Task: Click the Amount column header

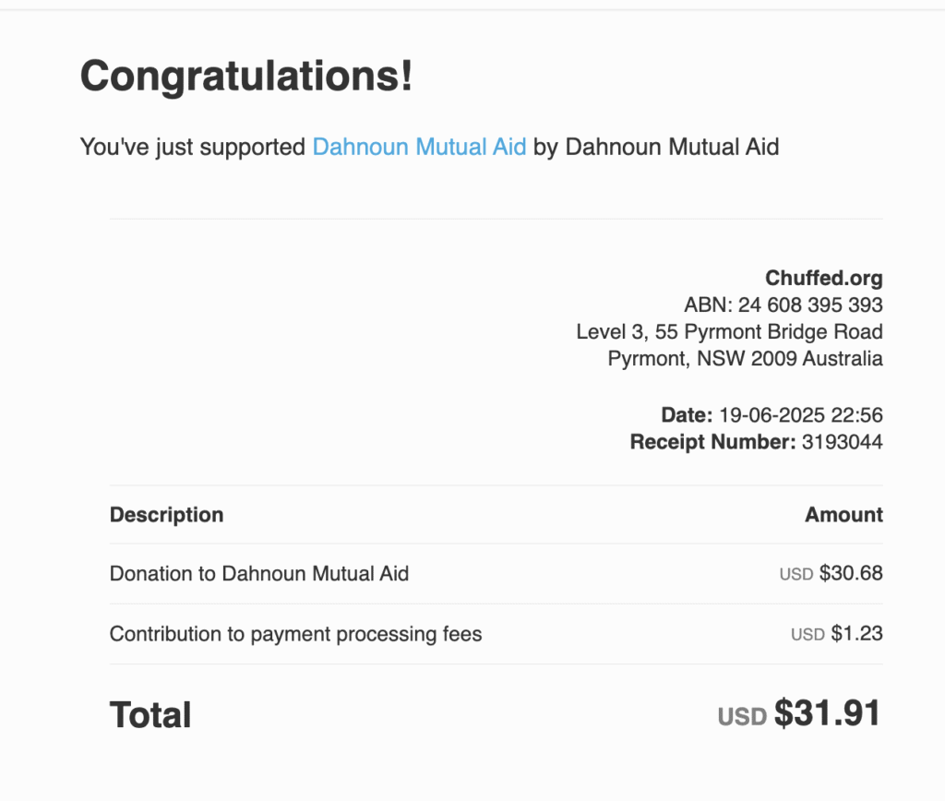Action: point(843,515)
